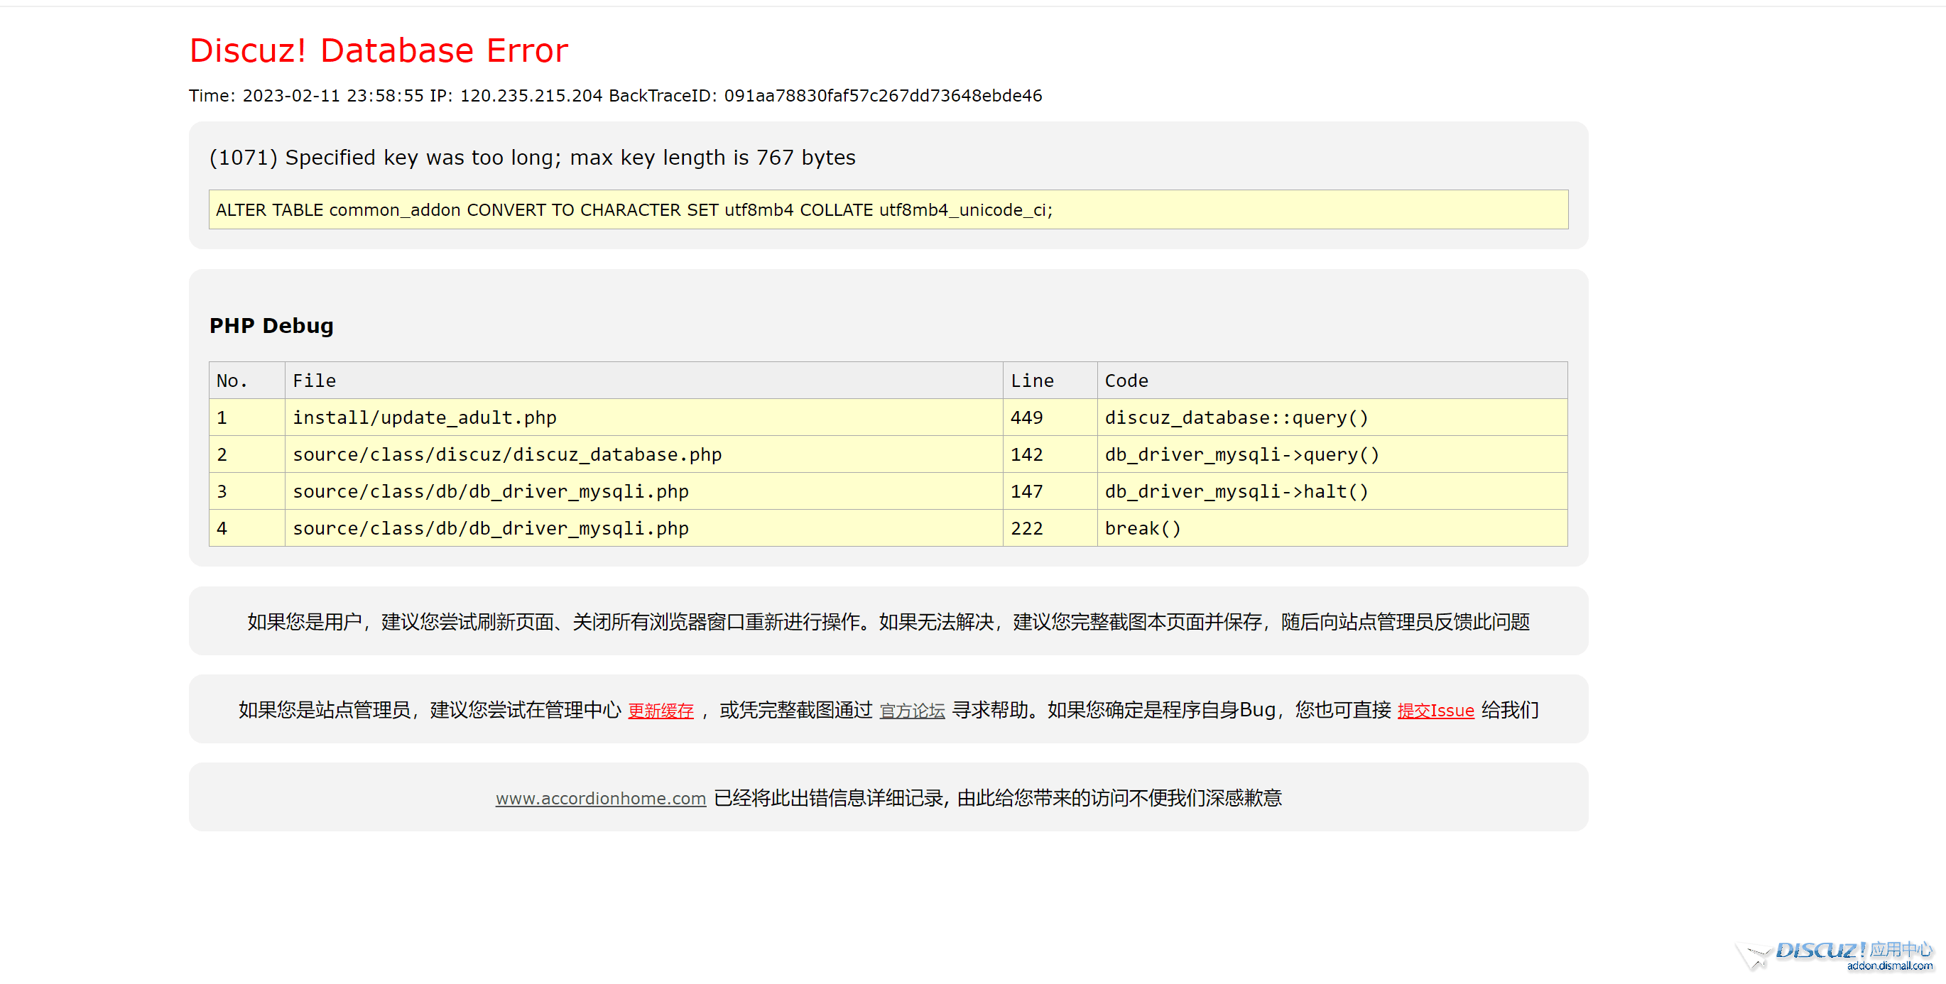The height and width of the screenshot is (984, 1946).
Task: Click the discuz_database.php file row
Action: pos(506,454)
